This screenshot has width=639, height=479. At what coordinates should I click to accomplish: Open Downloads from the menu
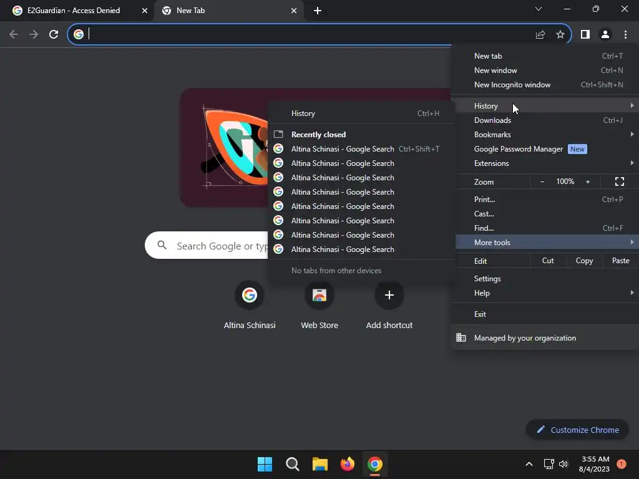(545, 120)
